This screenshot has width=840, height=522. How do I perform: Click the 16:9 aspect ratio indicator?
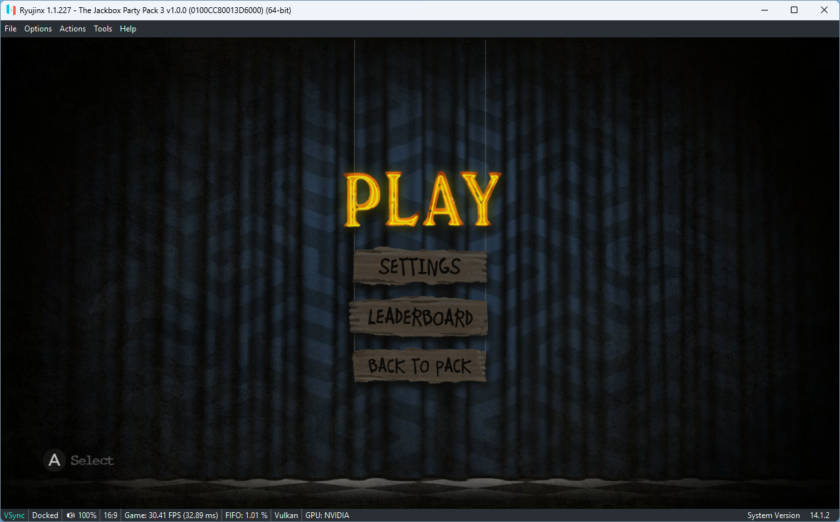110,515
